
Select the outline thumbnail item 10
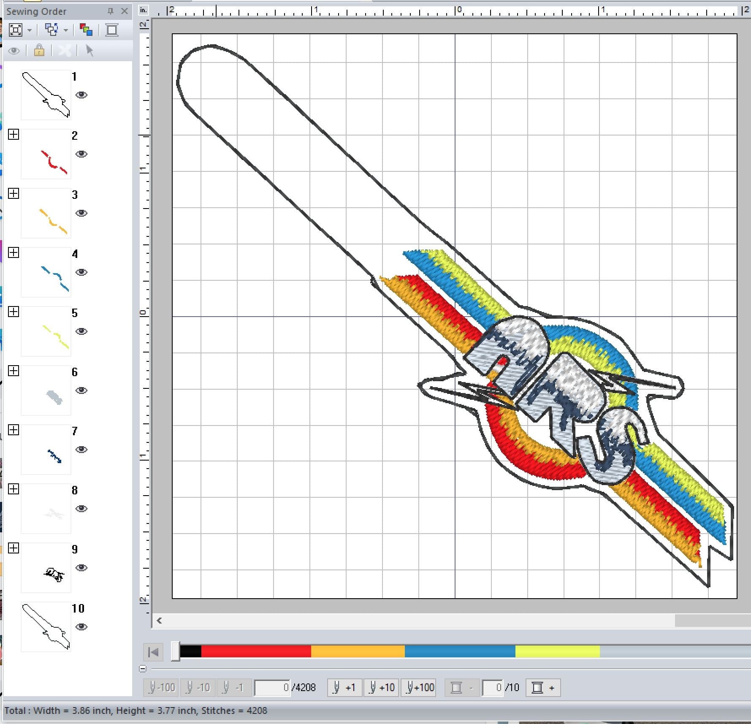pos(46,627)
